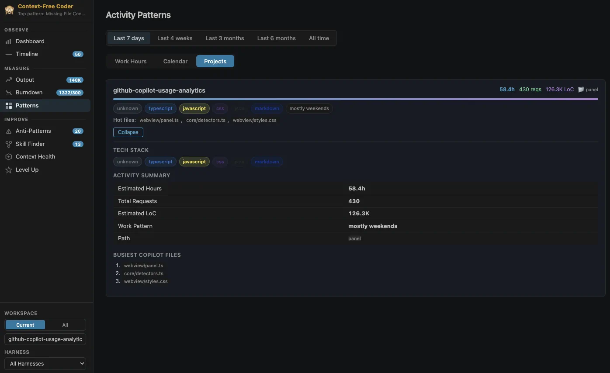The height and width of the screenshot is (373, 610).
Task: Switch range to Last 6 months
Action: [x=276, y=38]
